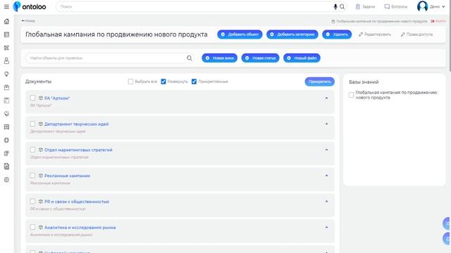Viewport: 451px width, 253px height.
Task: Open the stacked documents copy icon in the sidebar
Action: coord(6,153)
